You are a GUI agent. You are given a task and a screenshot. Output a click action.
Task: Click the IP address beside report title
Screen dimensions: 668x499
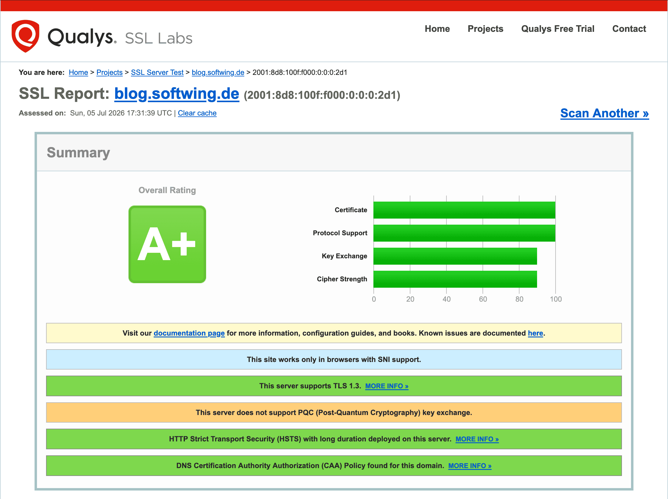322,95
